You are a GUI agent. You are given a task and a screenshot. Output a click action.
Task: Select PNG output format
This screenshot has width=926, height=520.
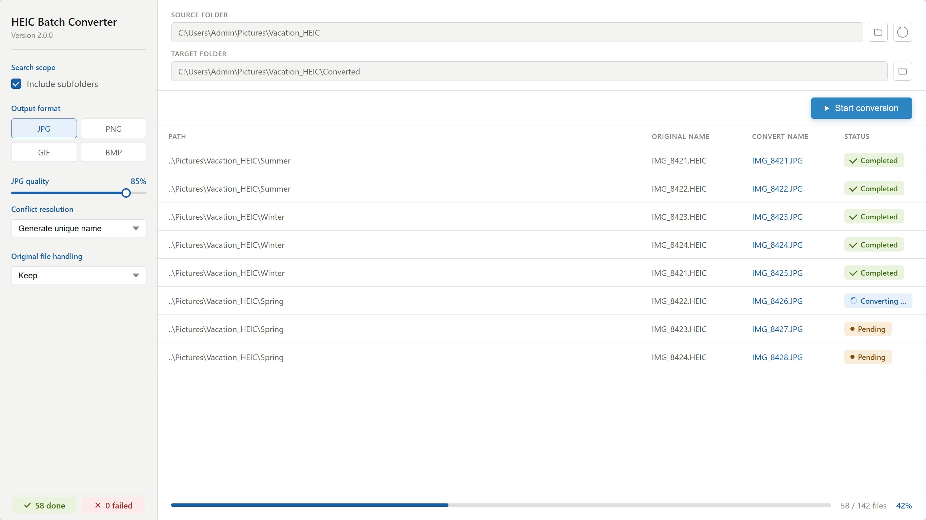pyautogui.click(x=114, y=129)
